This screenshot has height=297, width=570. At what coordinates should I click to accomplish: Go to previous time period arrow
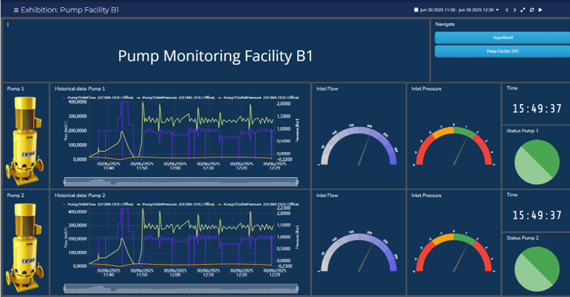[507, 10]
